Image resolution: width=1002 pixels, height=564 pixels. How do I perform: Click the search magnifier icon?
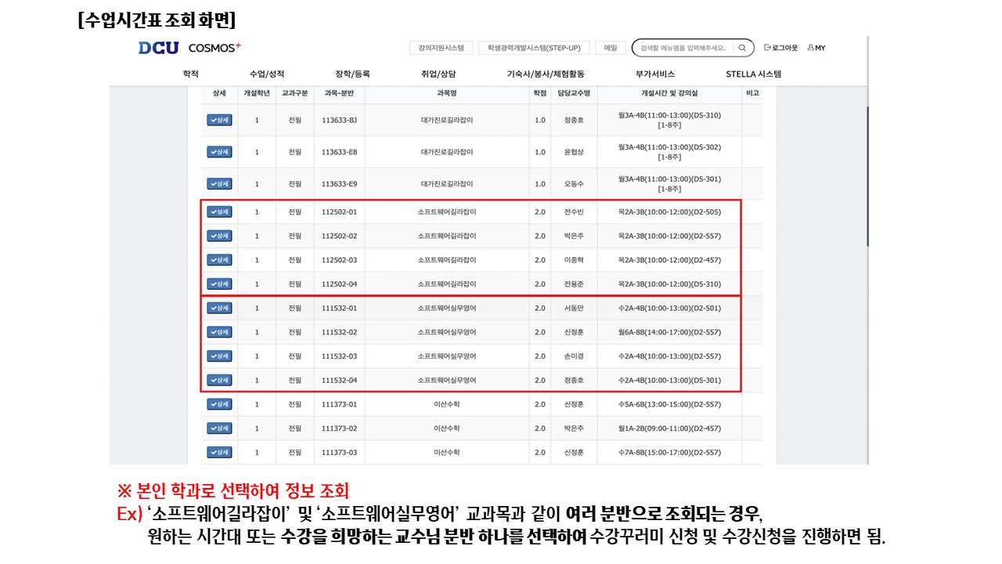[x=741, y=47]
